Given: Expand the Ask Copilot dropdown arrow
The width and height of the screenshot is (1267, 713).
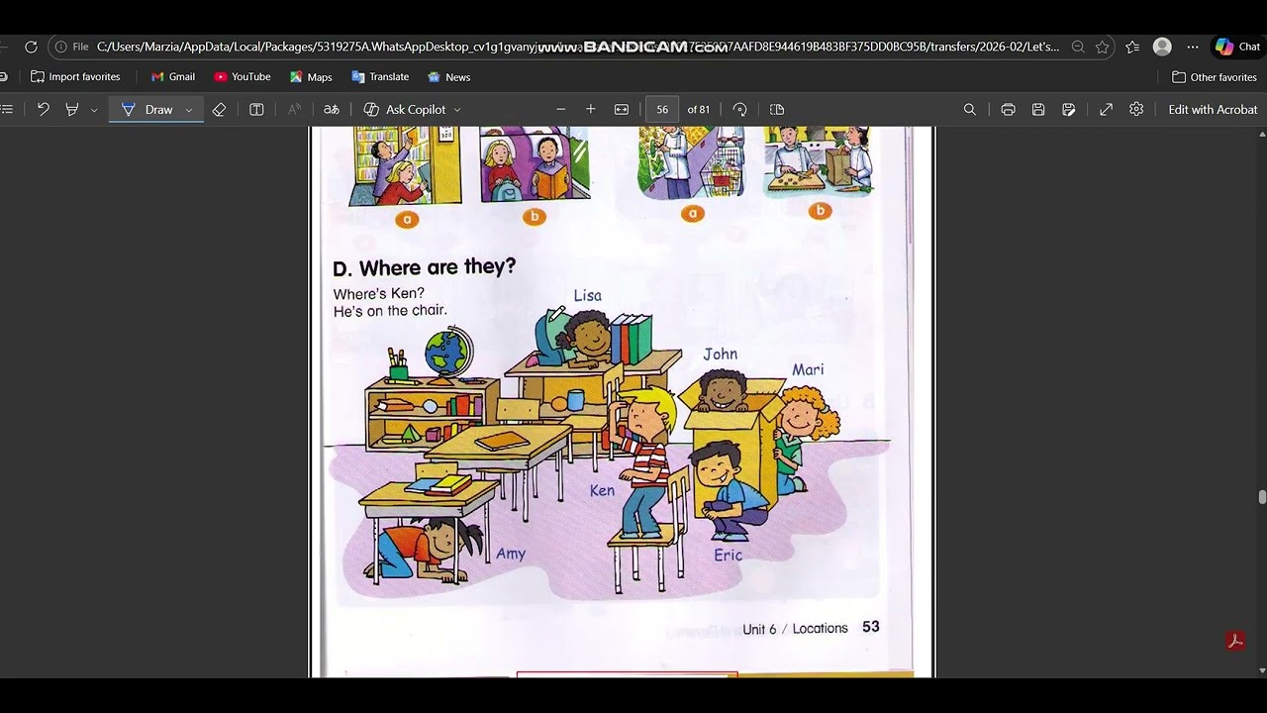Looking at the screenshot, I should pos(457,110).
